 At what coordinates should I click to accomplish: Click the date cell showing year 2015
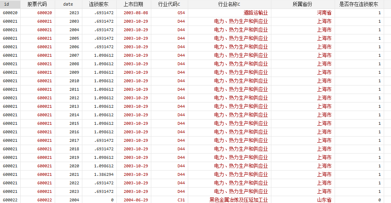coord(74,123)
